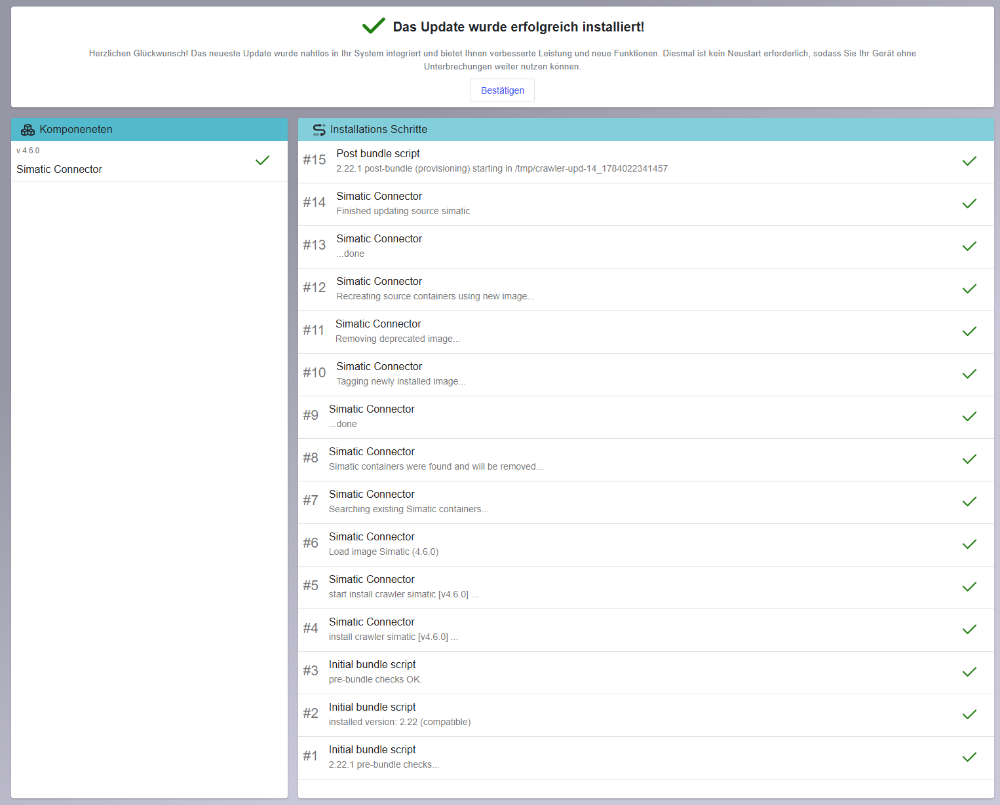Click the "...done" message in step #13

(x=351, y=253)
